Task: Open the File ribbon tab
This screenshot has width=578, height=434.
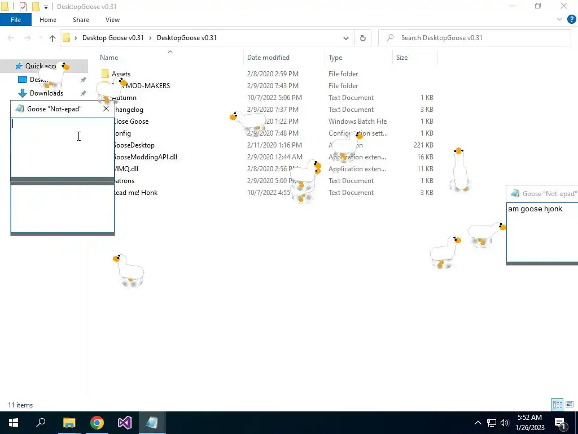Action: (16, 20)
